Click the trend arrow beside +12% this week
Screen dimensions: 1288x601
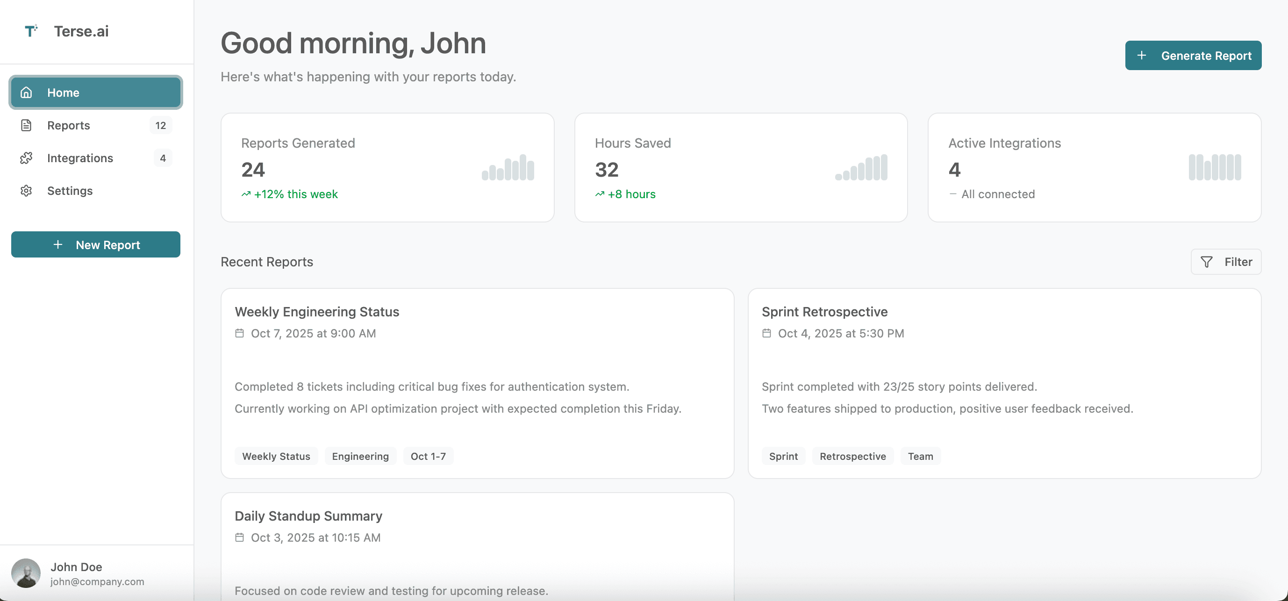246,194
